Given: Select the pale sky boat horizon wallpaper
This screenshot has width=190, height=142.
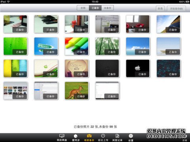Looking at the screenshot, I should 169,46.
